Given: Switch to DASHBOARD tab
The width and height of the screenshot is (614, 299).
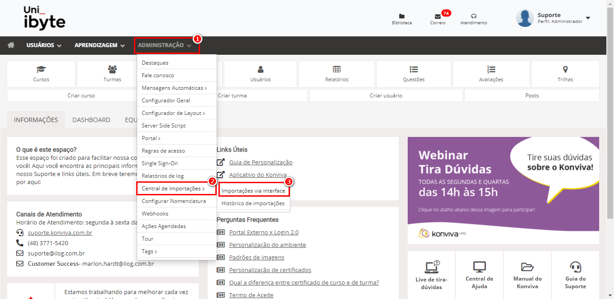Looking at the screenshot, I should (91, 120).
